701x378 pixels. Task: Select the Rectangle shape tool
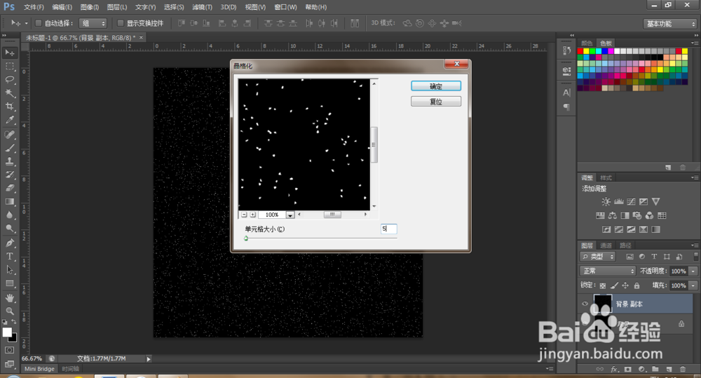click(9, 283)
